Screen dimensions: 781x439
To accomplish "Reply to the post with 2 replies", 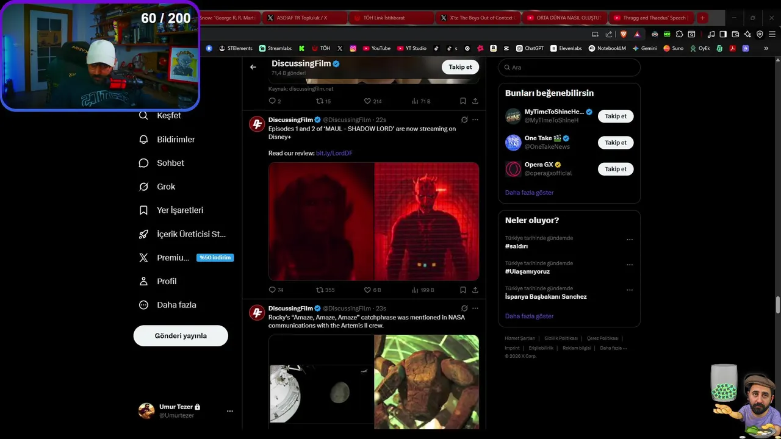I will (x=275, y=101).
